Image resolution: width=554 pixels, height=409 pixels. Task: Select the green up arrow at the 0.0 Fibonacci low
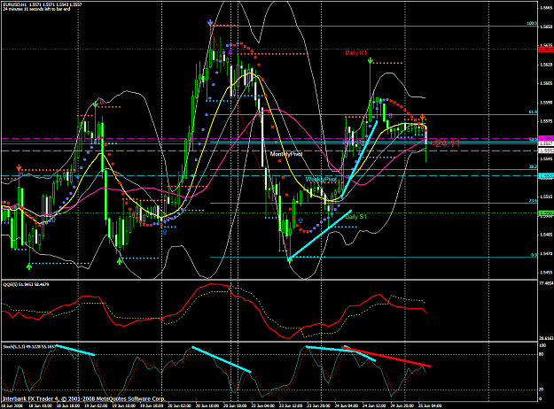tap(290, 260)
